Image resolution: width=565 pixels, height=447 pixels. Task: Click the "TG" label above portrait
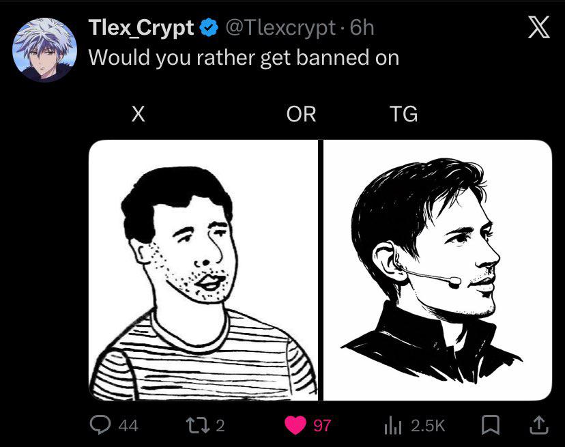(x=403, y=114)
